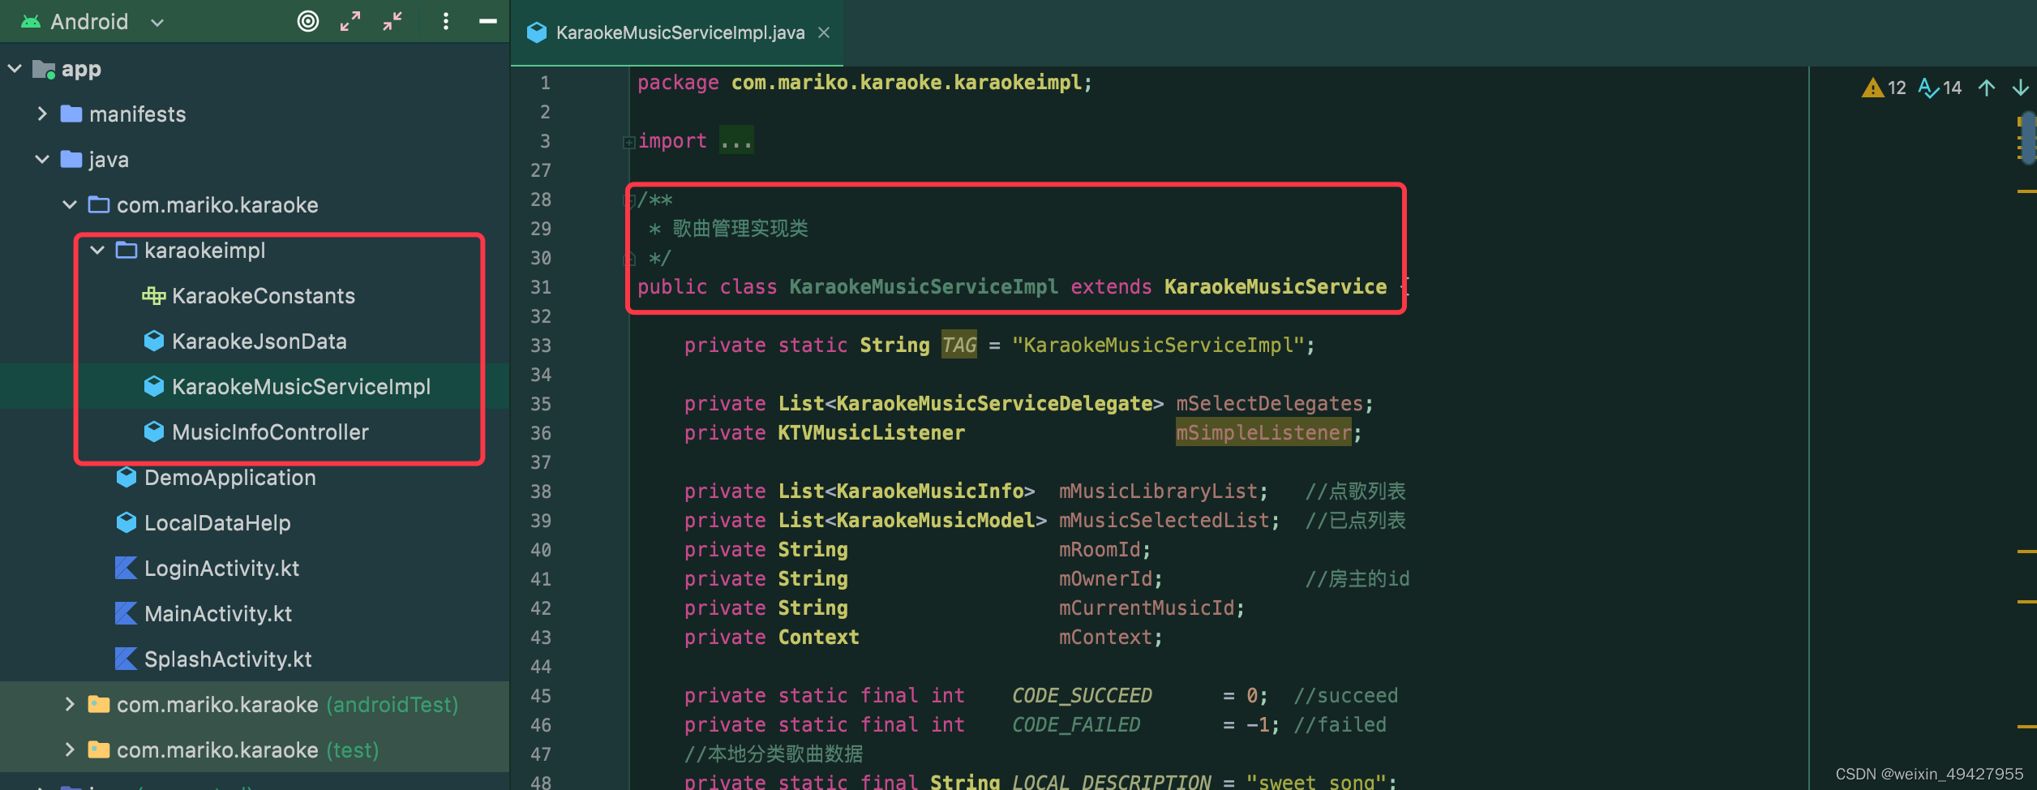Click the manifests folder icon
The height and width of the screenshot is (790, 2037).
pos(71,114)
